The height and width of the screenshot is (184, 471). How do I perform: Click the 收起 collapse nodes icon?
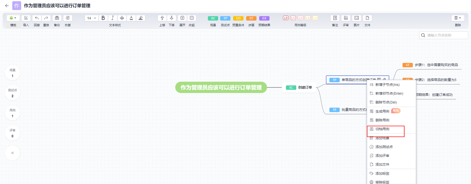click(192, 18)
